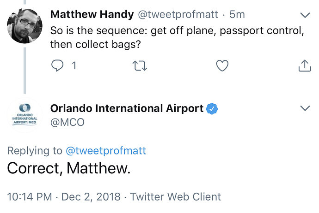319x213 pixels.
Task: Retweet Matthew Handy's tweet
Action: coord(139,66)
